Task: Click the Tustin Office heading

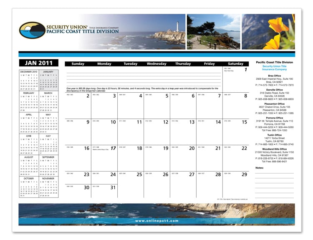Action: (x=275, y=135)
